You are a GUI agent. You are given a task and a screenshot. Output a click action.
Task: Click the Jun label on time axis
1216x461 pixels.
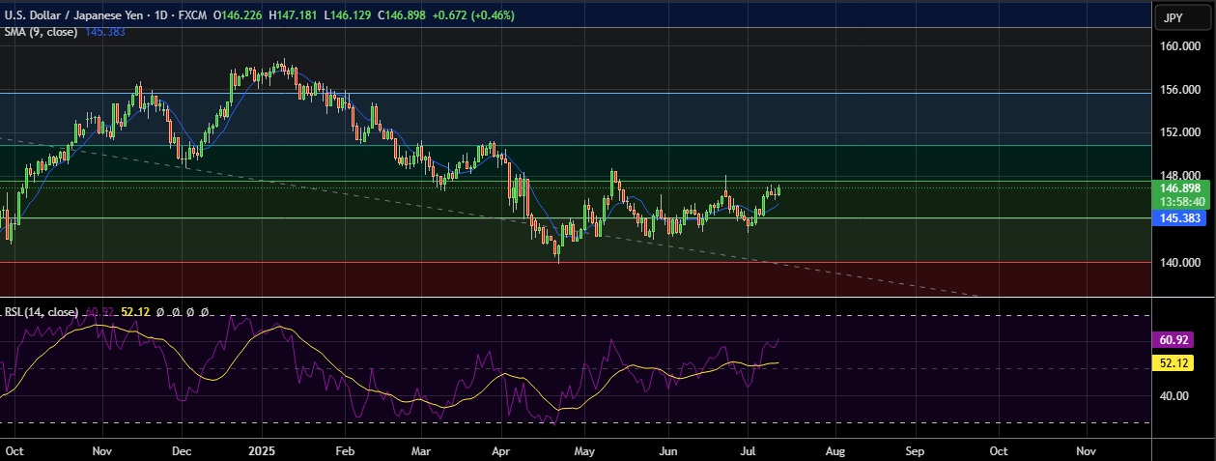(667, 450)
